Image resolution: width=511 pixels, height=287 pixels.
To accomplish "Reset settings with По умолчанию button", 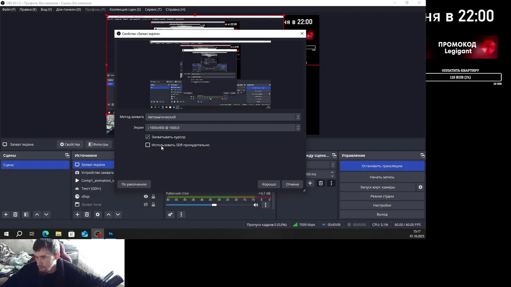I will coord(134,184).
